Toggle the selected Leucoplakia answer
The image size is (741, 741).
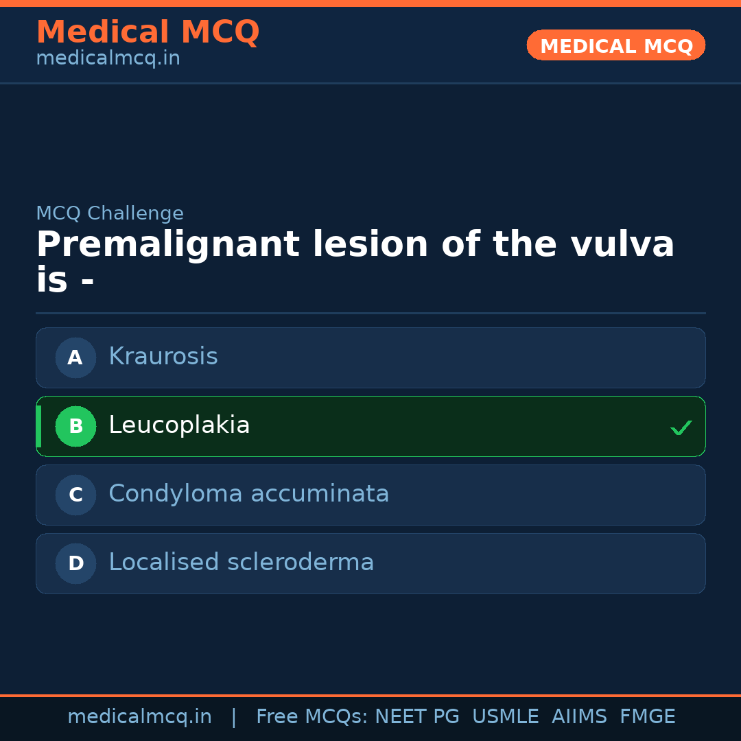[370, 426]
